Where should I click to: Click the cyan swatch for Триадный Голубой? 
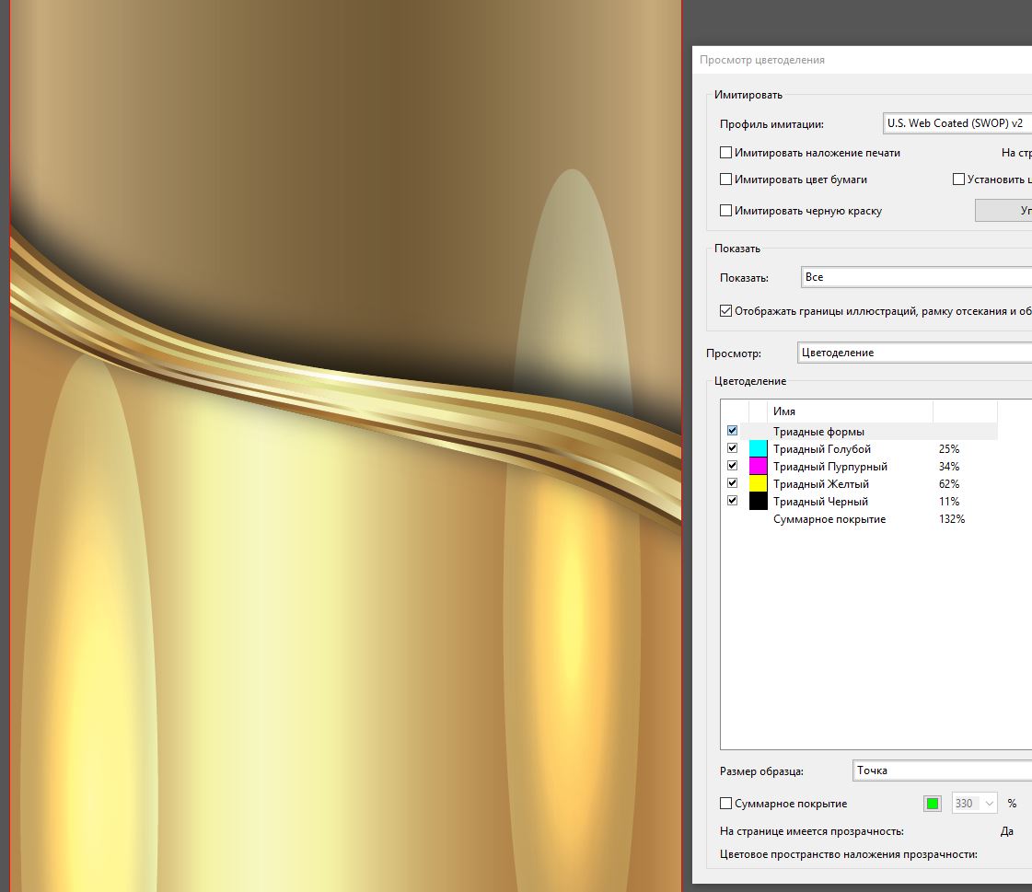click(x=759, y=449)
